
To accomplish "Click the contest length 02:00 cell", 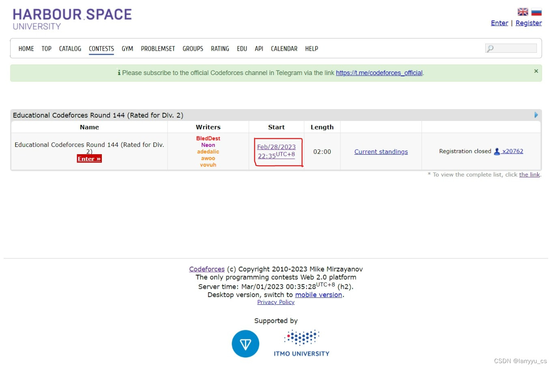I will (x=322, y=152).
